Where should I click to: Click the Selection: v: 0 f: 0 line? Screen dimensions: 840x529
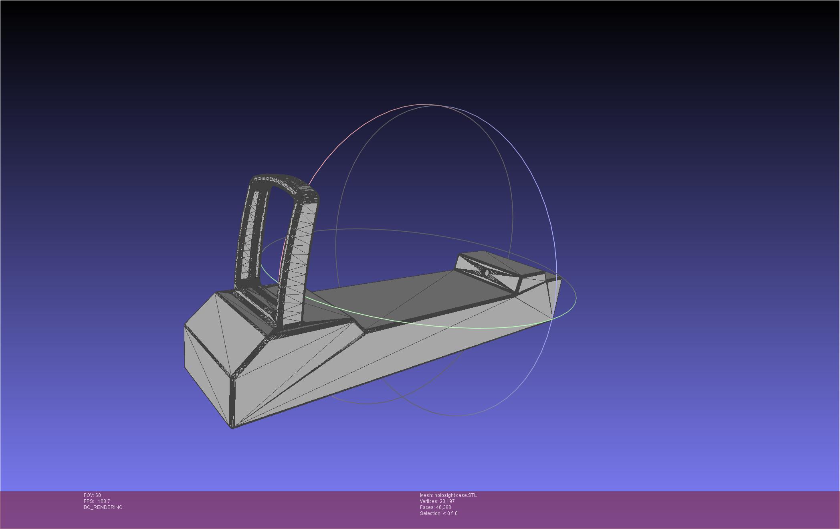[438, 513]
